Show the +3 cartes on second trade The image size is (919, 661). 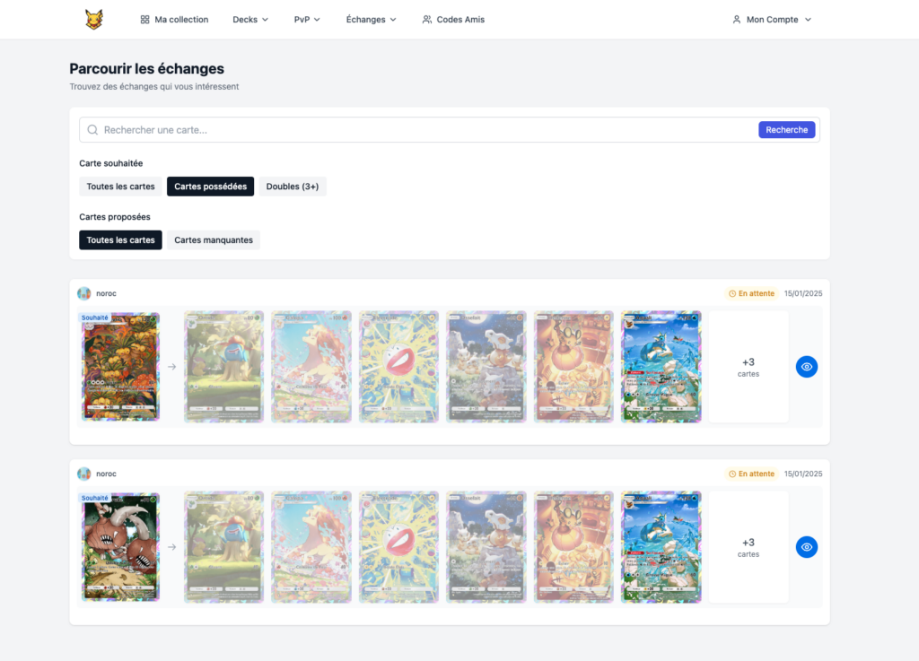(748, 547)
